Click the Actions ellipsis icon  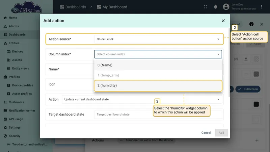(x=121, y=140)
